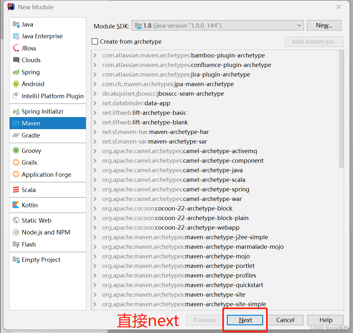The image size is (353, 333).
Task: Expand confluence-plugin-archetype entry
Action: coord(95,65)
